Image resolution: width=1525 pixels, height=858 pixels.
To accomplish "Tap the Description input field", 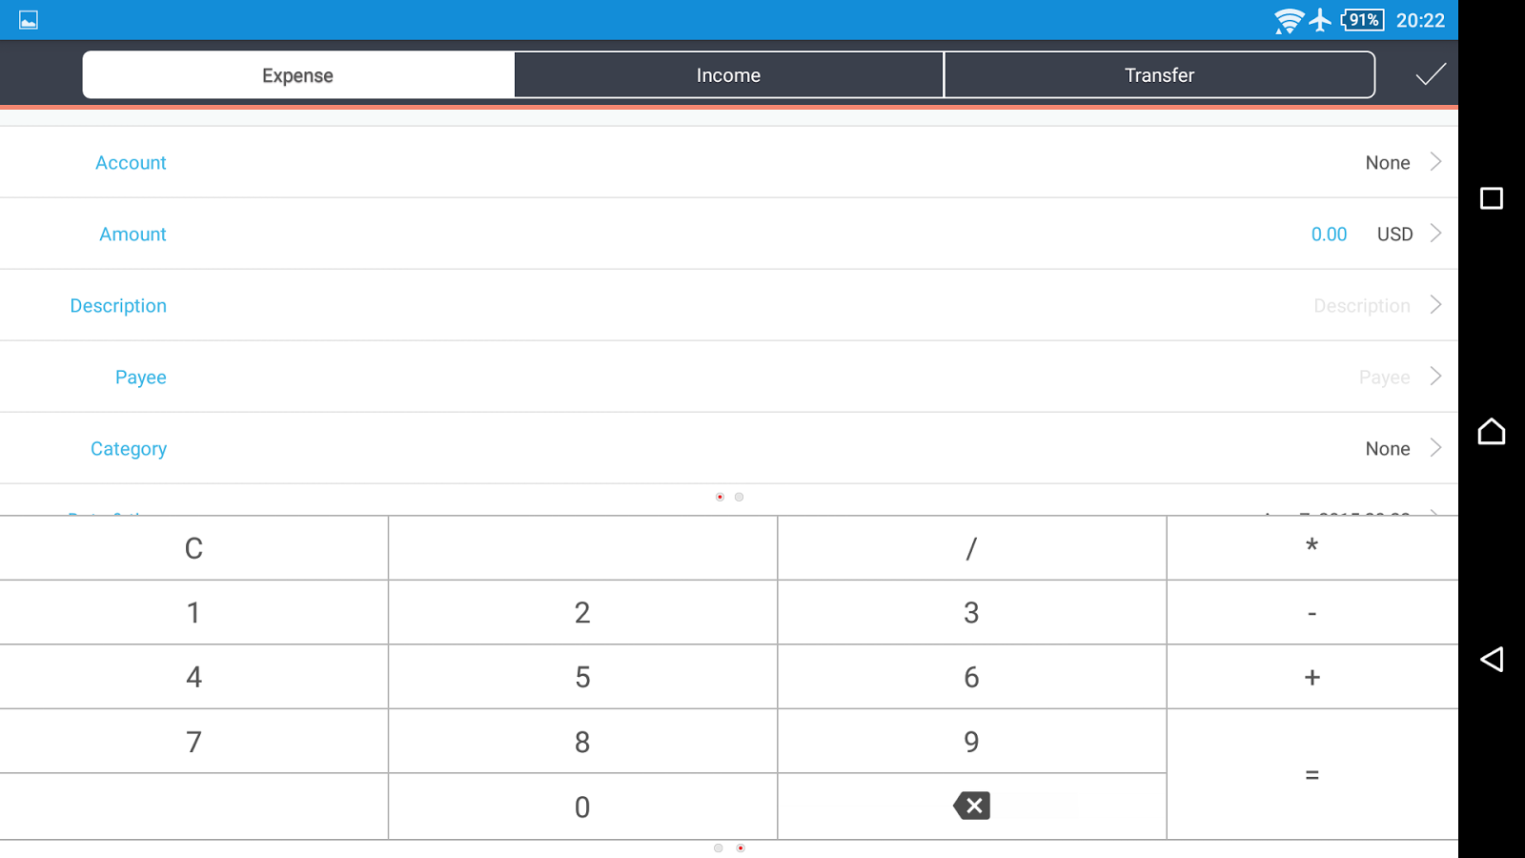I will [x=1361, y=306].
